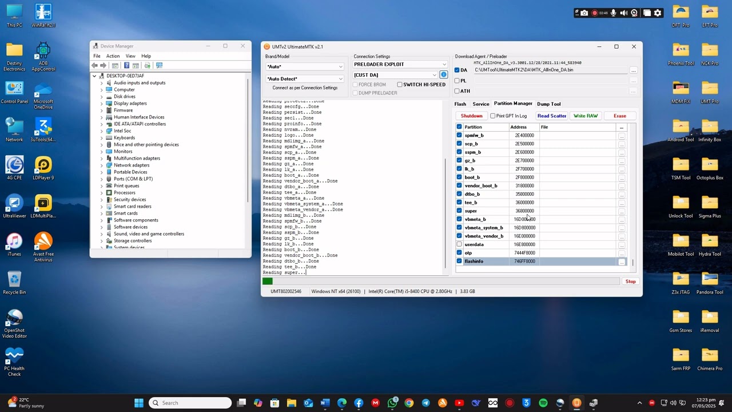Stop recording with the red record button
This screenshot has width=732, height=412.
[x=594, y=13]
